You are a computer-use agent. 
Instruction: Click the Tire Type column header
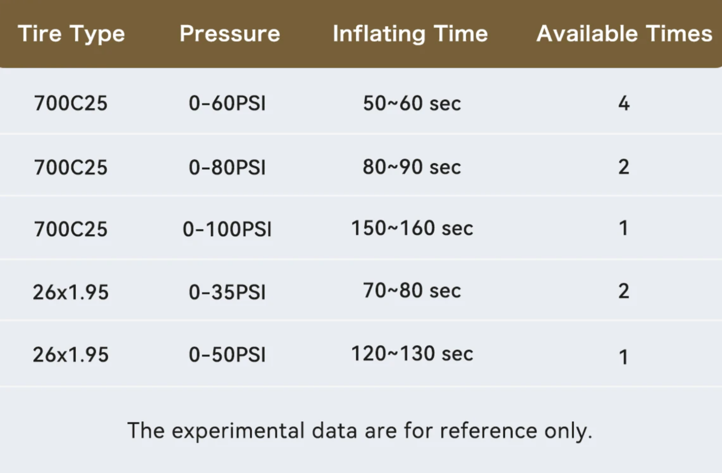click(x=71, y=34)
